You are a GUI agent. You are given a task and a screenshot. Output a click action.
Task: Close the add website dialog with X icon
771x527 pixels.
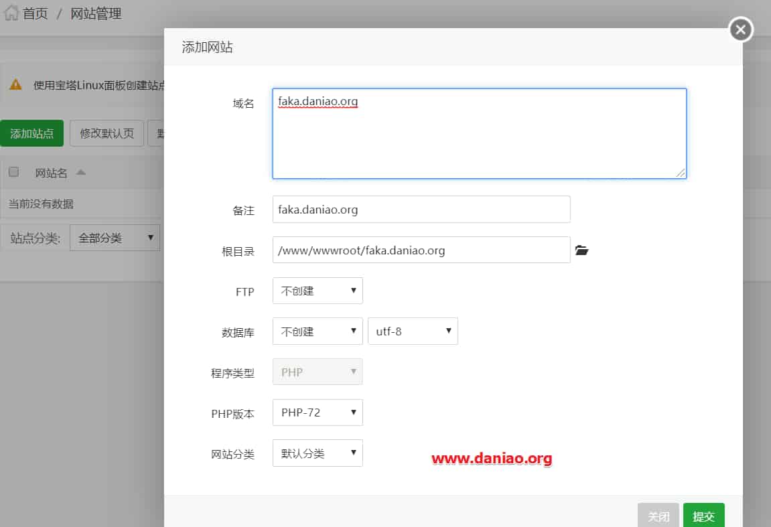tap(740, 29)
